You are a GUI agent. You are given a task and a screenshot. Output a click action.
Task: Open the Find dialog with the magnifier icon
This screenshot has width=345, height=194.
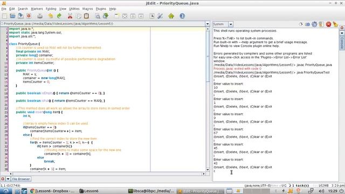click(97, 16)
